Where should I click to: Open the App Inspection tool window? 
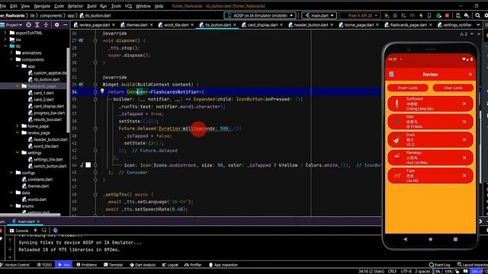pyautogui.click(x=223, y=265)
